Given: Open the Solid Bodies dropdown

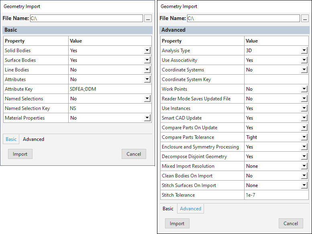Looking at the screenshot, I should 147,51.
